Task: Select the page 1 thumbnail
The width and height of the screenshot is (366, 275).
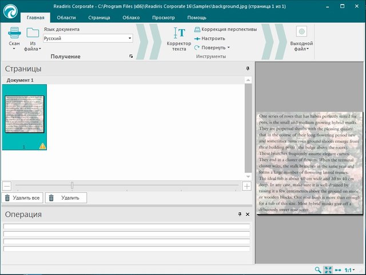Action: tap(25, 117)
